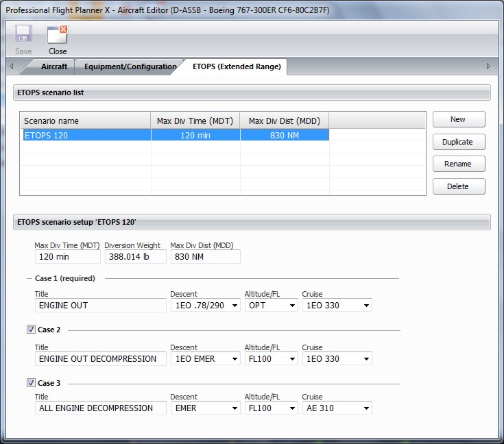Edit the Case 1 title ENGINE OUT
Viewport: 504px width, 444px height.
point(100,305)
